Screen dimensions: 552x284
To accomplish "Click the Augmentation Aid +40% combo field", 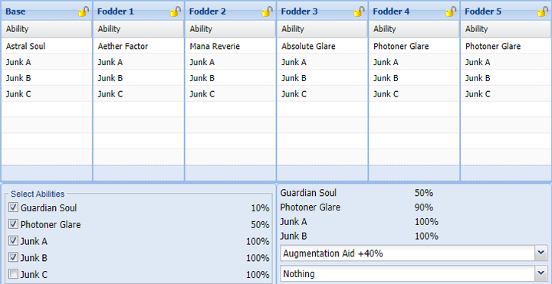I will (x=408, y=253).
